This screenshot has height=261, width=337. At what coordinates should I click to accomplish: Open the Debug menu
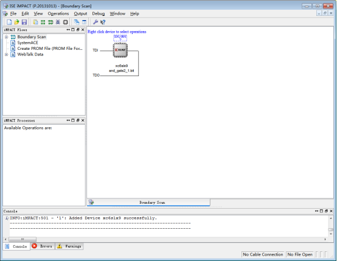coord(99,13)
